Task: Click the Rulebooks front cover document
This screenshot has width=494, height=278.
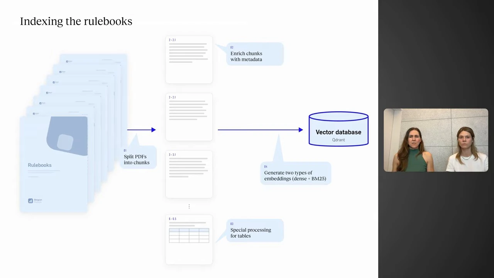Action: (x=54, y=164)
